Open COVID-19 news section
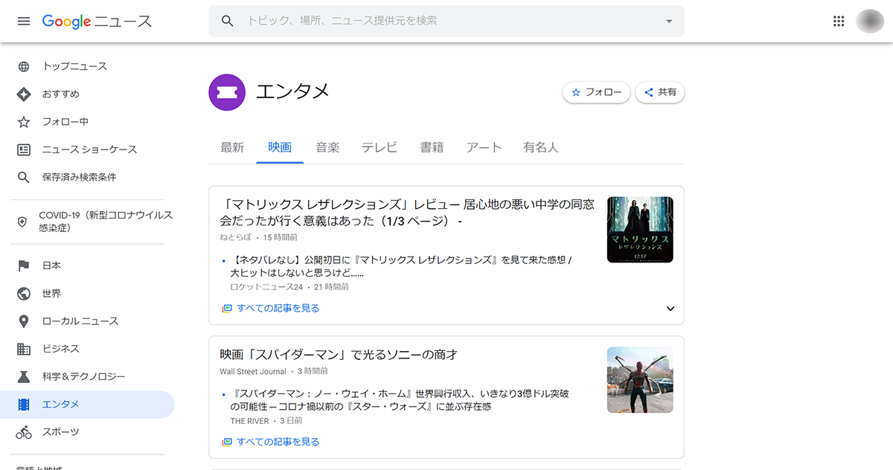 click(104, 221)
